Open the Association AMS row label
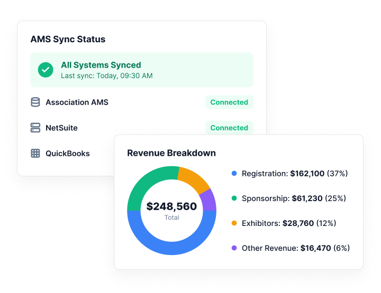 point(77,102)
